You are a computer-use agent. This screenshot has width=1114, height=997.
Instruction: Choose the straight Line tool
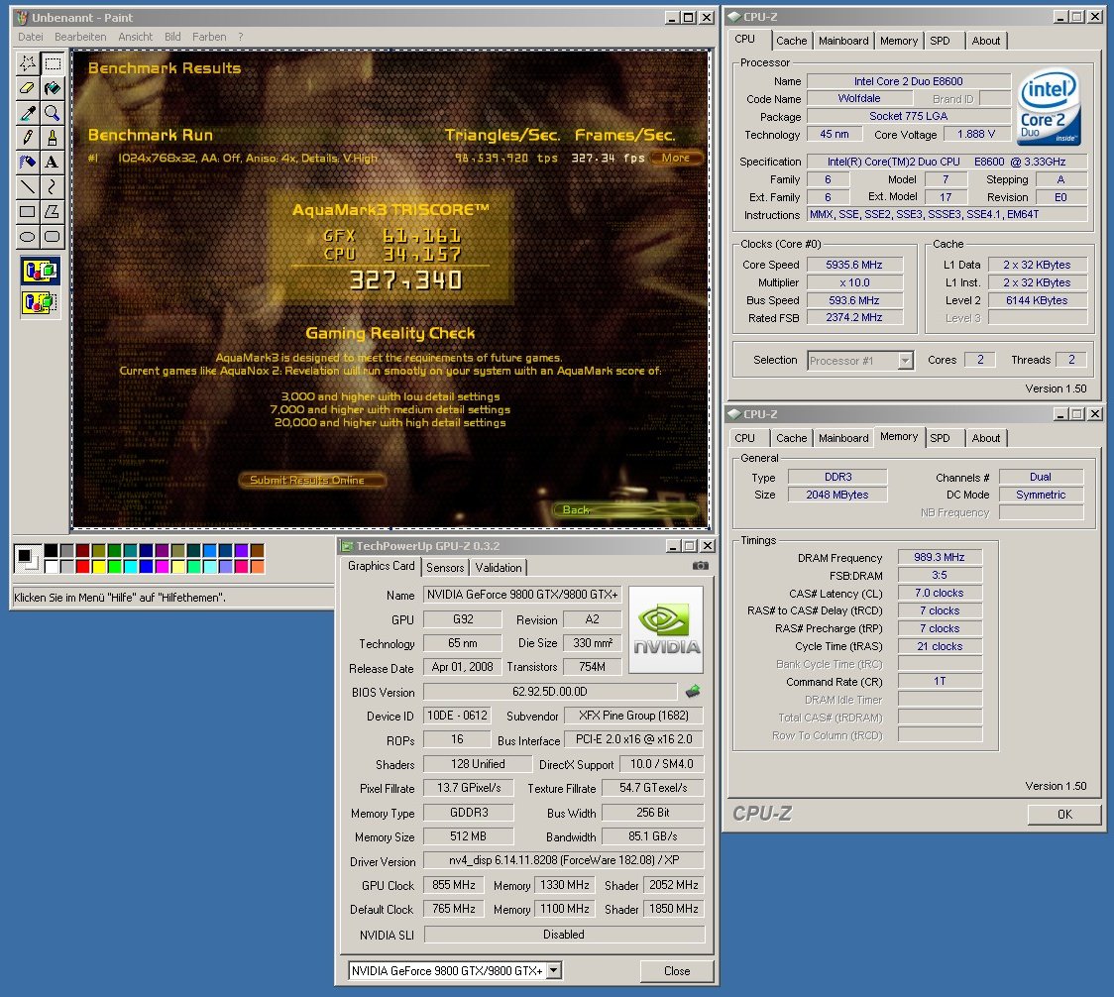[x=28, y=187]
